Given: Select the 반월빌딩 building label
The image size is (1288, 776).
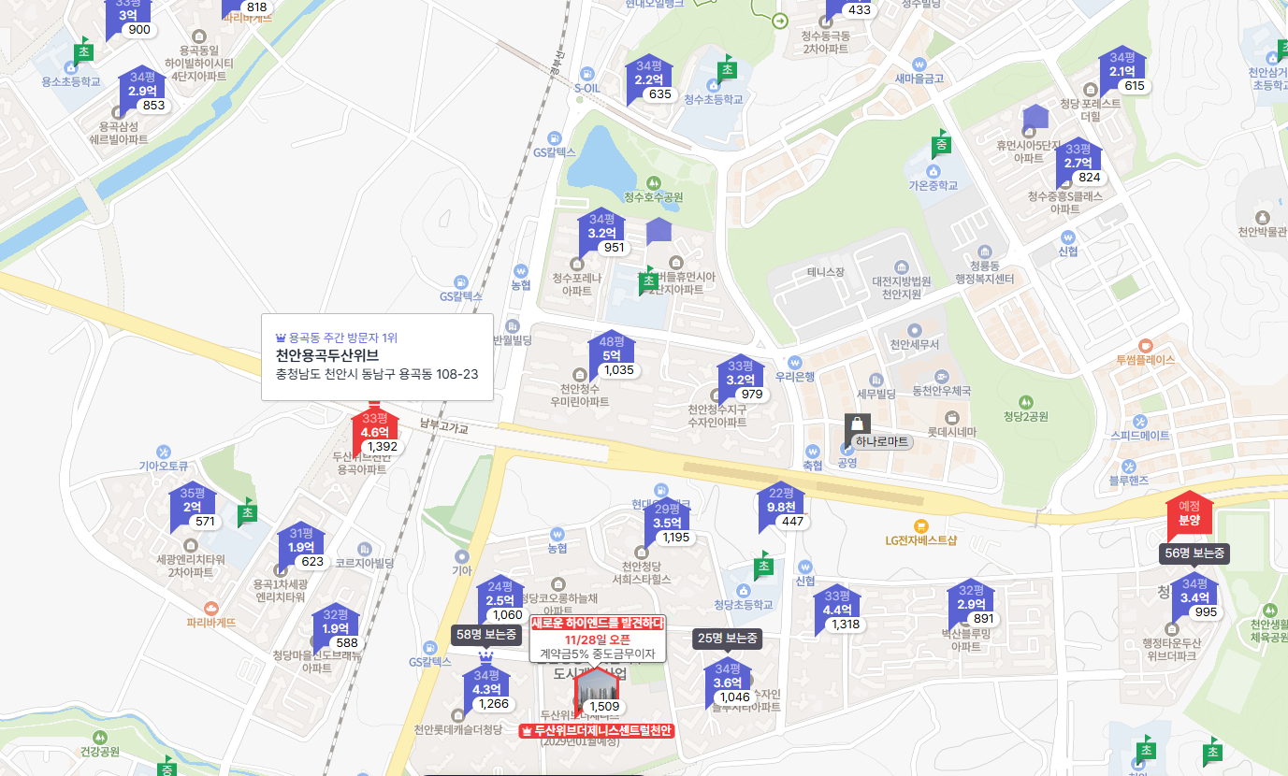Looking at the screenshot, I should pyautogui.click(x=513, y=340).
